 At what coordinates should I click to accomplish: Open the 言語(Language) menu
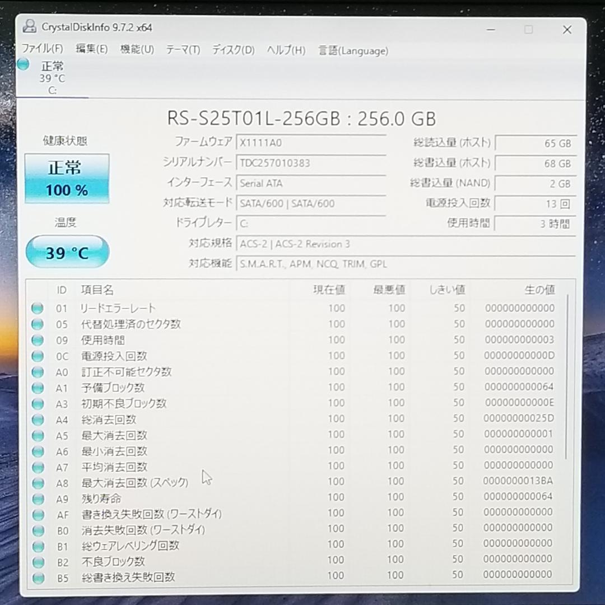coord(353,51)
